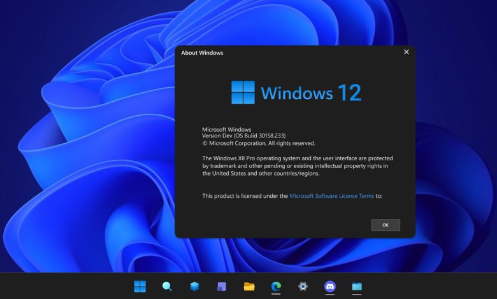
Task: Click 'Version Dev (OS Bulid 30158.233)' text
Action: (x=244, y=136)
